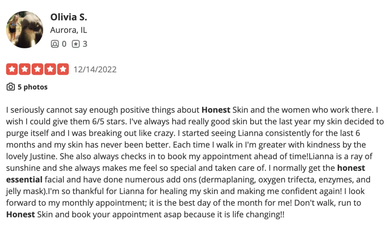392x226 pixels.
Task: Click the reviews count number 3
Action: pos(85,44)
